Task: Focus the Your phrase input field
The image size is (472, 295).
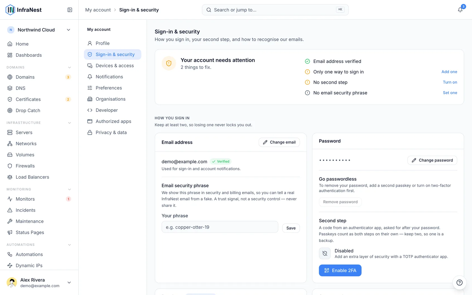Action: click(x=220, y=227)
